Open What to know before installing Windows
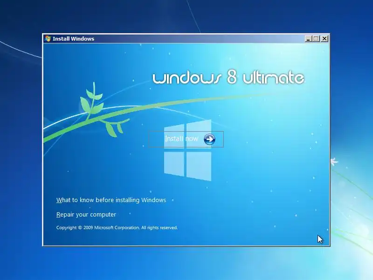The height and width of the screenshot is (280, 373). click(x=111, y=200)
